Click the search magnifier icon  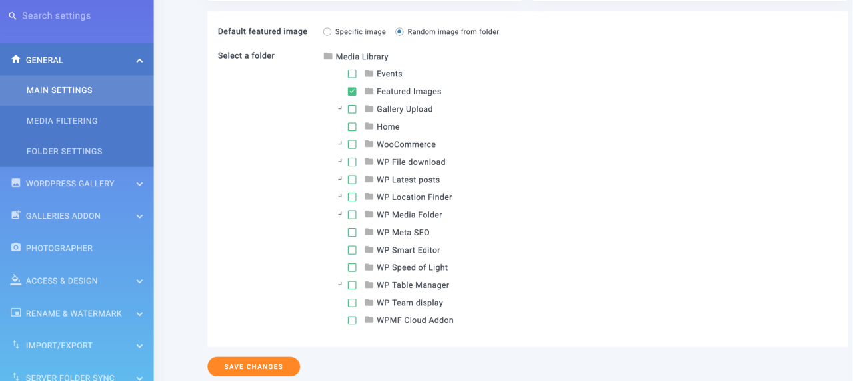(x=12, y=16)
